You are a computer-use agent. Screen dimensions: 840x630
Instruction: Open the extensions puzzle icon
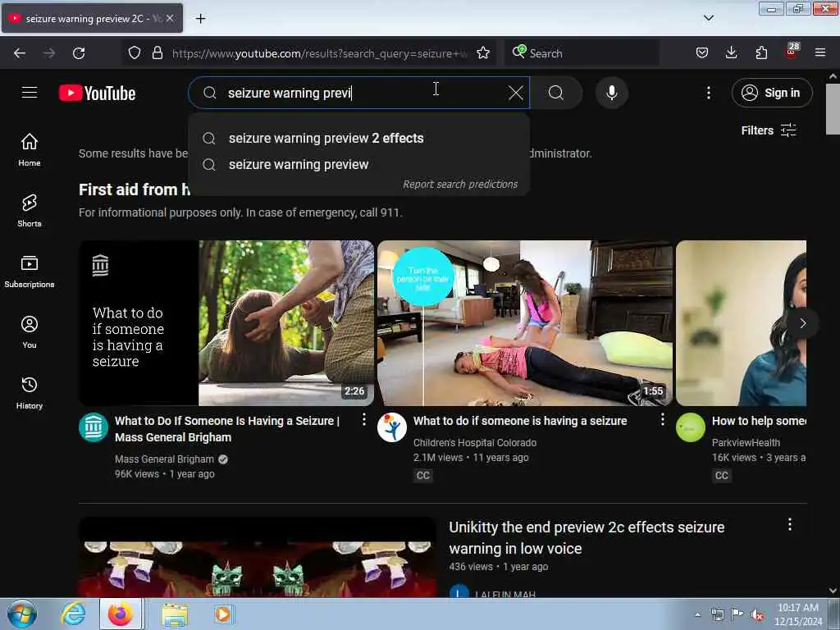coord(761,53)
